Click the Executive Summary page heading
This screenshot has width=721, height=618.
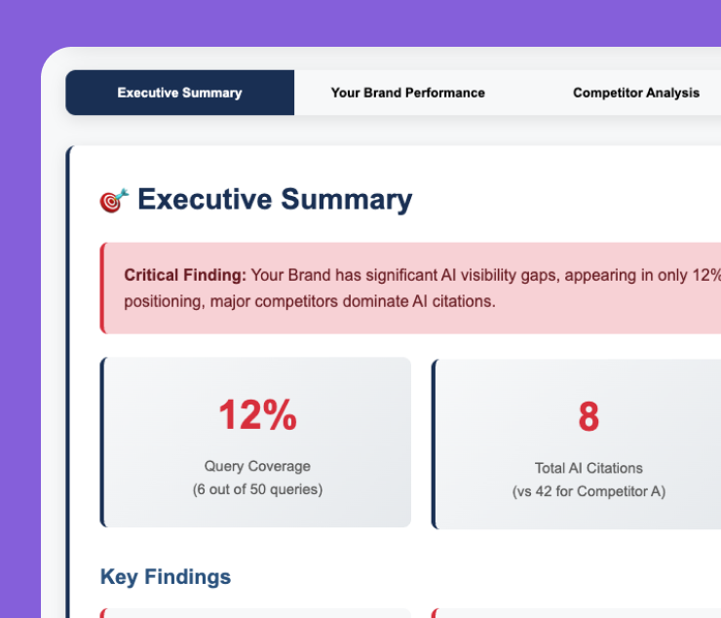coord(275,200)
